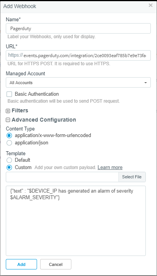Choose application/json content type
Image resolution: width=157 pixels, height=276 pixels.
point(9,143)
